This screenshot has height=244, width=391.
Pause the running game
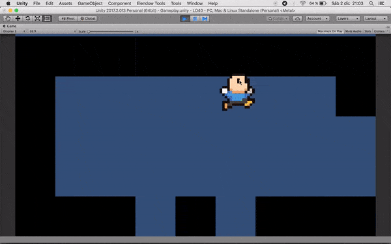pyautogui.click(x=195, y=19)
